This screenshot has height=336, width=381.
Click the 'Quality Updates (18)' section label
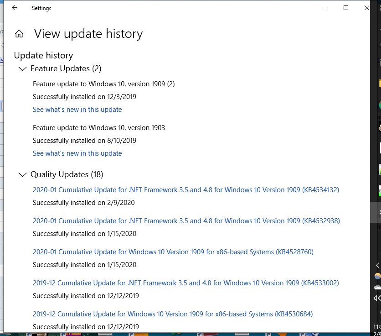[67, 174]
